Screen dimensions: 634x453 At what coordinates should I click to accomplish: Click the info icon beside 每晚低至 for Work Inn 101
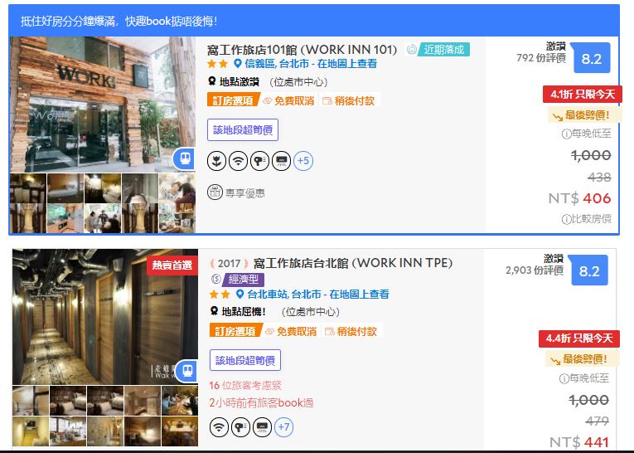click(567, 134)
